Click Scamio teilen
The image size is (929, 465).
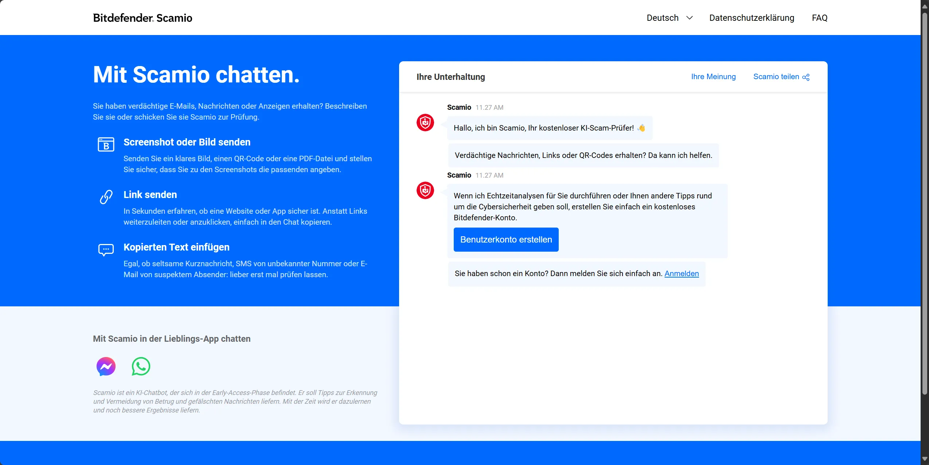(776, 77)
